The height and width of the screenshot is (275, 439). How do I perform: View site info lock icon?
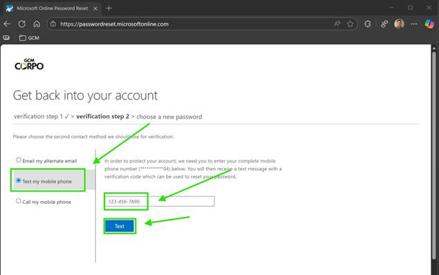(53, 24)
